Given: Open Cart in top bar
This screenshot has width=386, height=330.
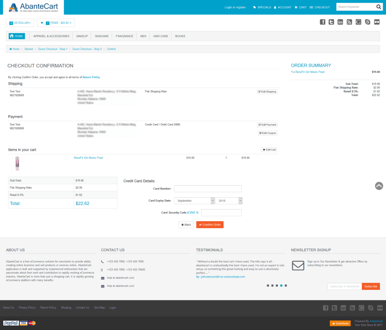Looking at the screenshot, I should coord(300,8).
